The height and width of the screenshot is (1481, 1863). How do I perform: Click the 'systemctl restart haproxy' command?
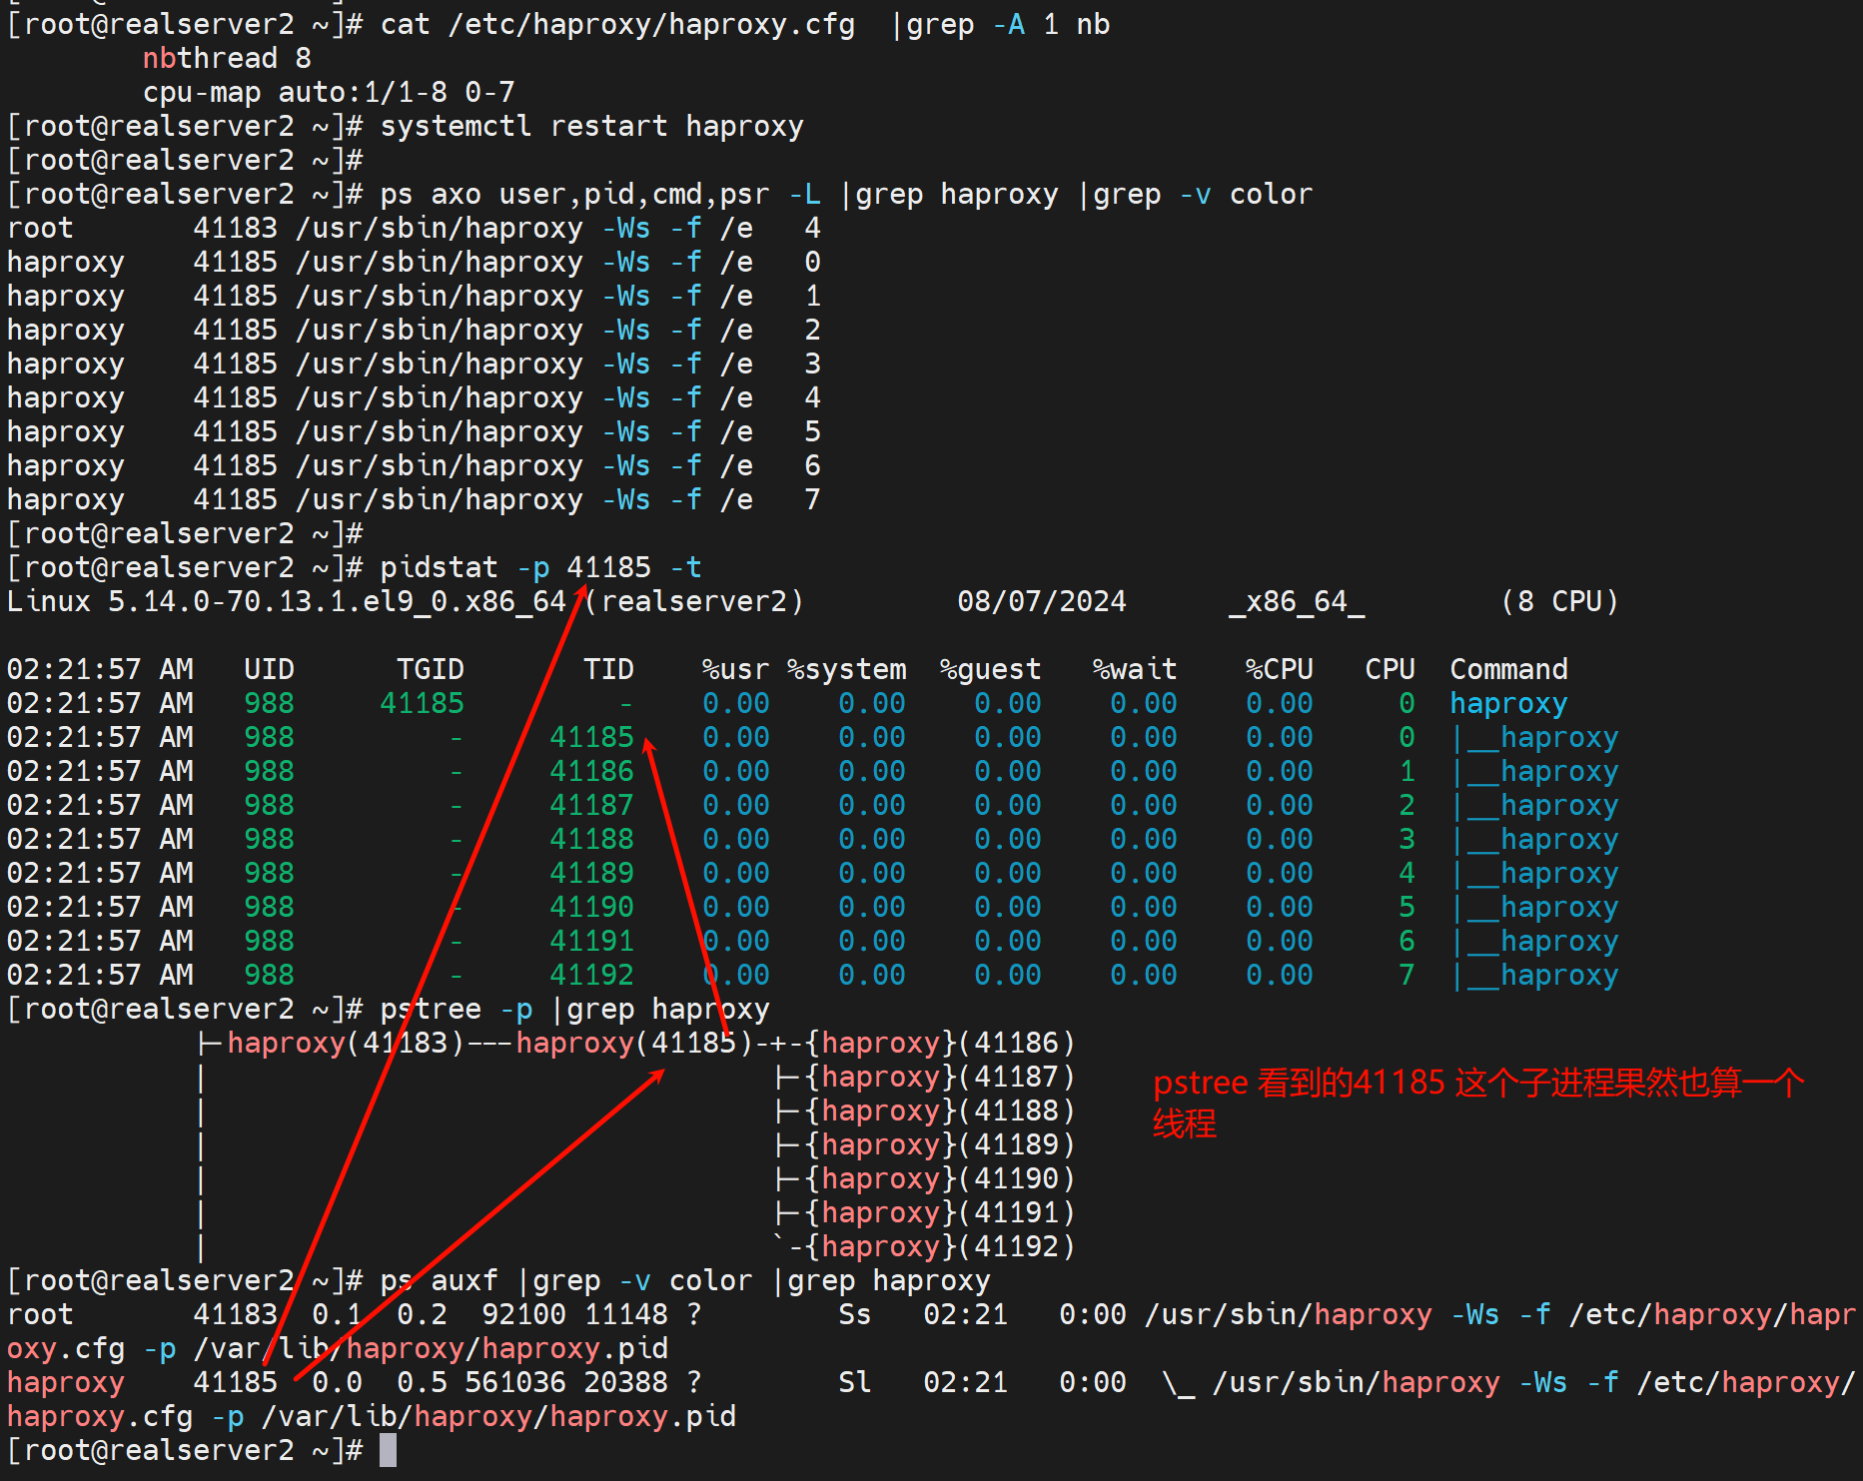pyautogui.click(x=591, y=126)
